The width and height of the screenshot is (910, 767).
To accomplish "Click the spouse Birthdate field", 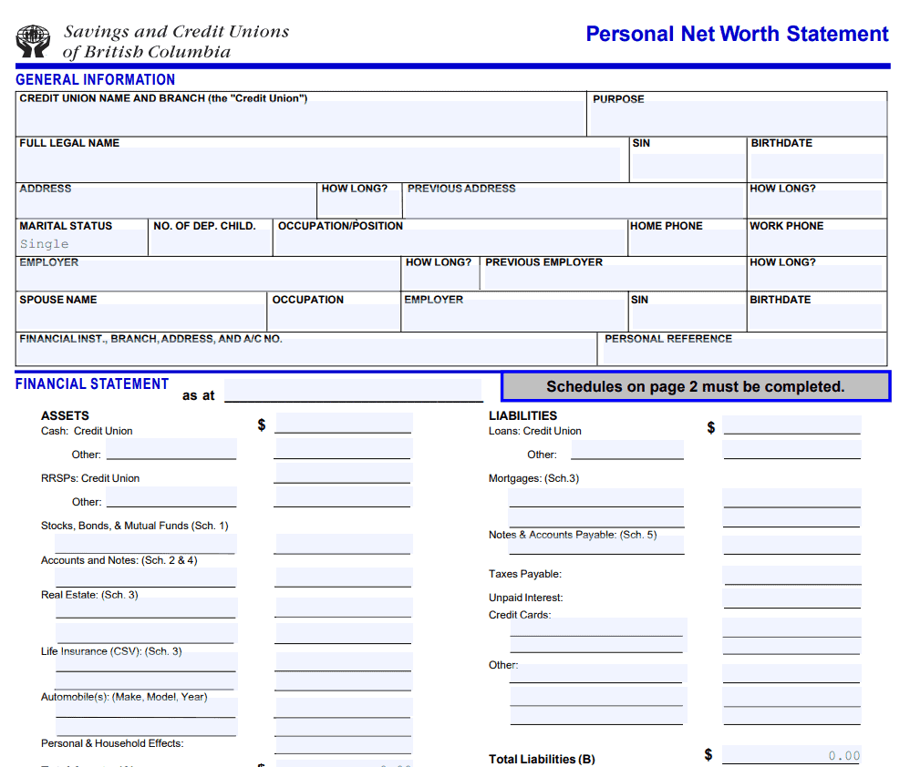I will click(815, 318).
